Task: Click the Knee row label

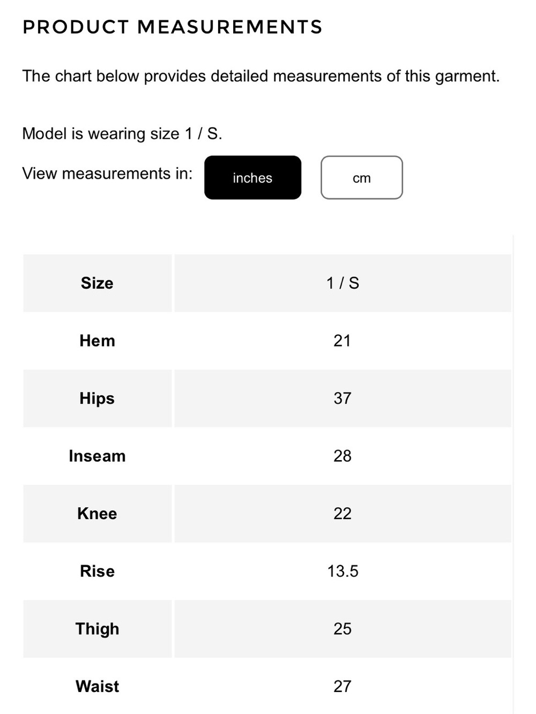Action: point(97,513)
